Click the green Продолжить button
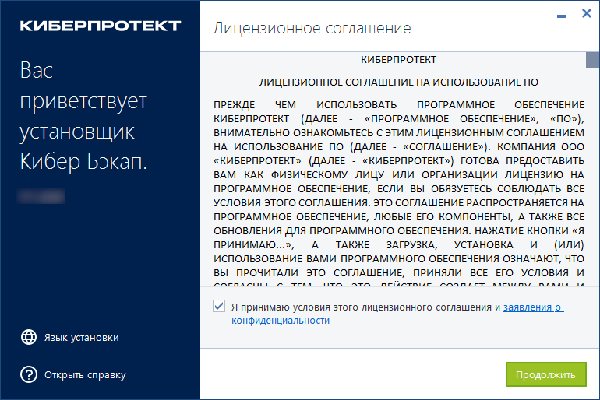Viewport: 600px width, 400px height. tap(546, 374)
